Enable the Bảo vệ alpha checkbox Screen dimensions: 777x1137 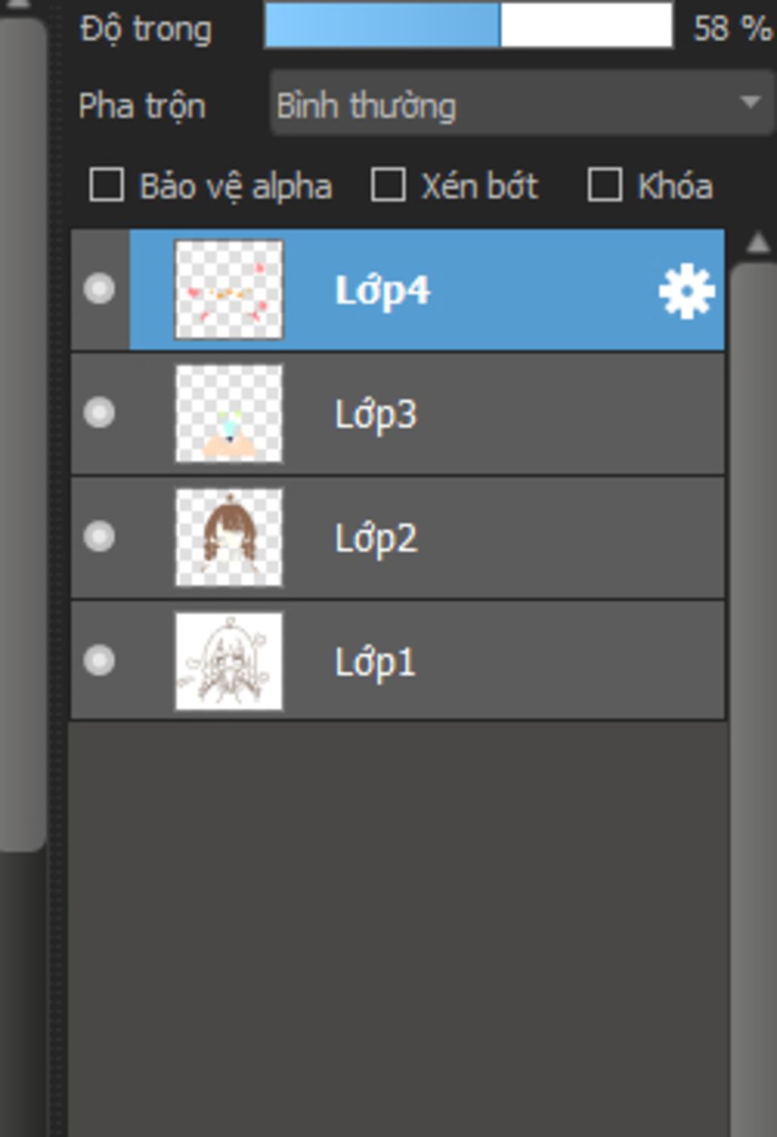click(x=107, y=185)
